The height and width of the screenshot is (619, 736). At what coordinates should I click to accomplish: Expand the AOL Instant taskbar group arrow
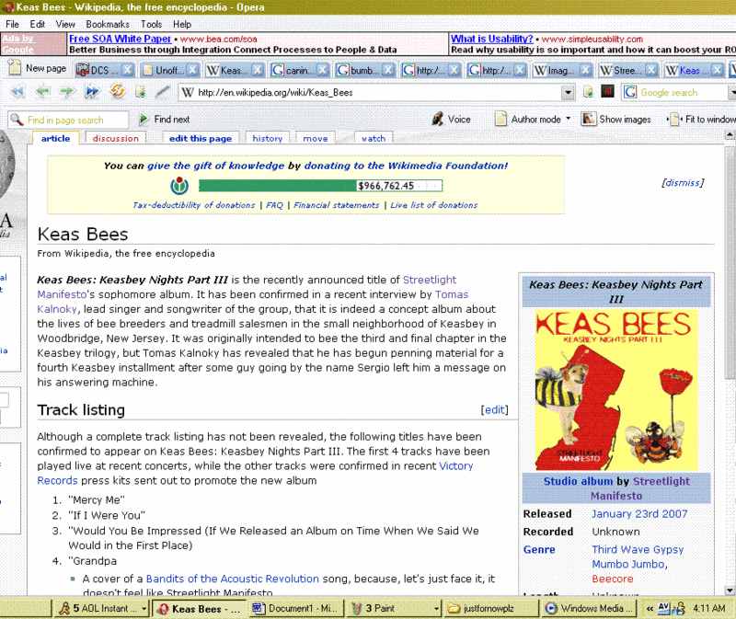tap(144, 609)
